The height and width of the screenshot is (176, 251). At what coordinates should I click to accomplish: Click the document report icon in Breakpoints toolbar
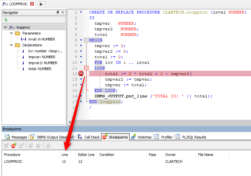[48, 145]
